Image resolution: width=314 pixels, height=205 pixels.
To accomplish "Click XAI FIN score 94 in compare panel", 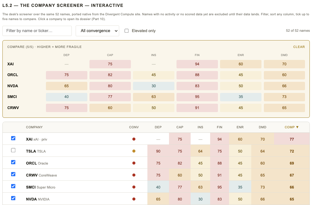I will click(197, 64).
